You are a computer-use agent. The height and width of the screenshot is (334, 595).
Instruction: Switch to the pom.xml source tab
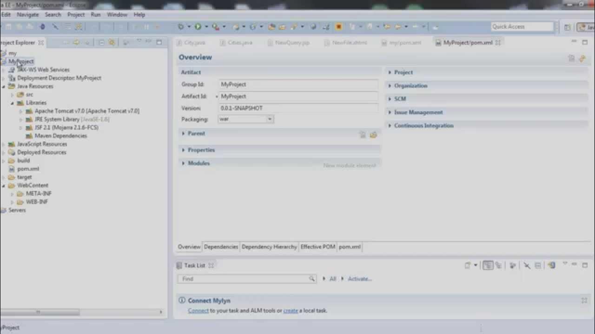click(350, 247)
